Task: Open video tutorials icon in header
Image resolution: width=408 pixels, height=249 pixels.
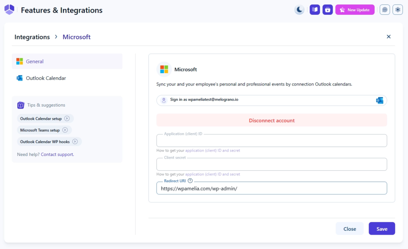Action: (328, 10)
